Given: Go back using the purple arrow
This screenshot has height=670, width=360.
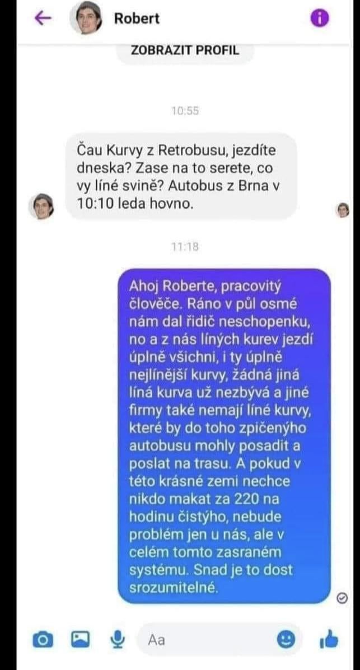Looking at the screenshot, I should pyautogui.click(x=43, y=18).
